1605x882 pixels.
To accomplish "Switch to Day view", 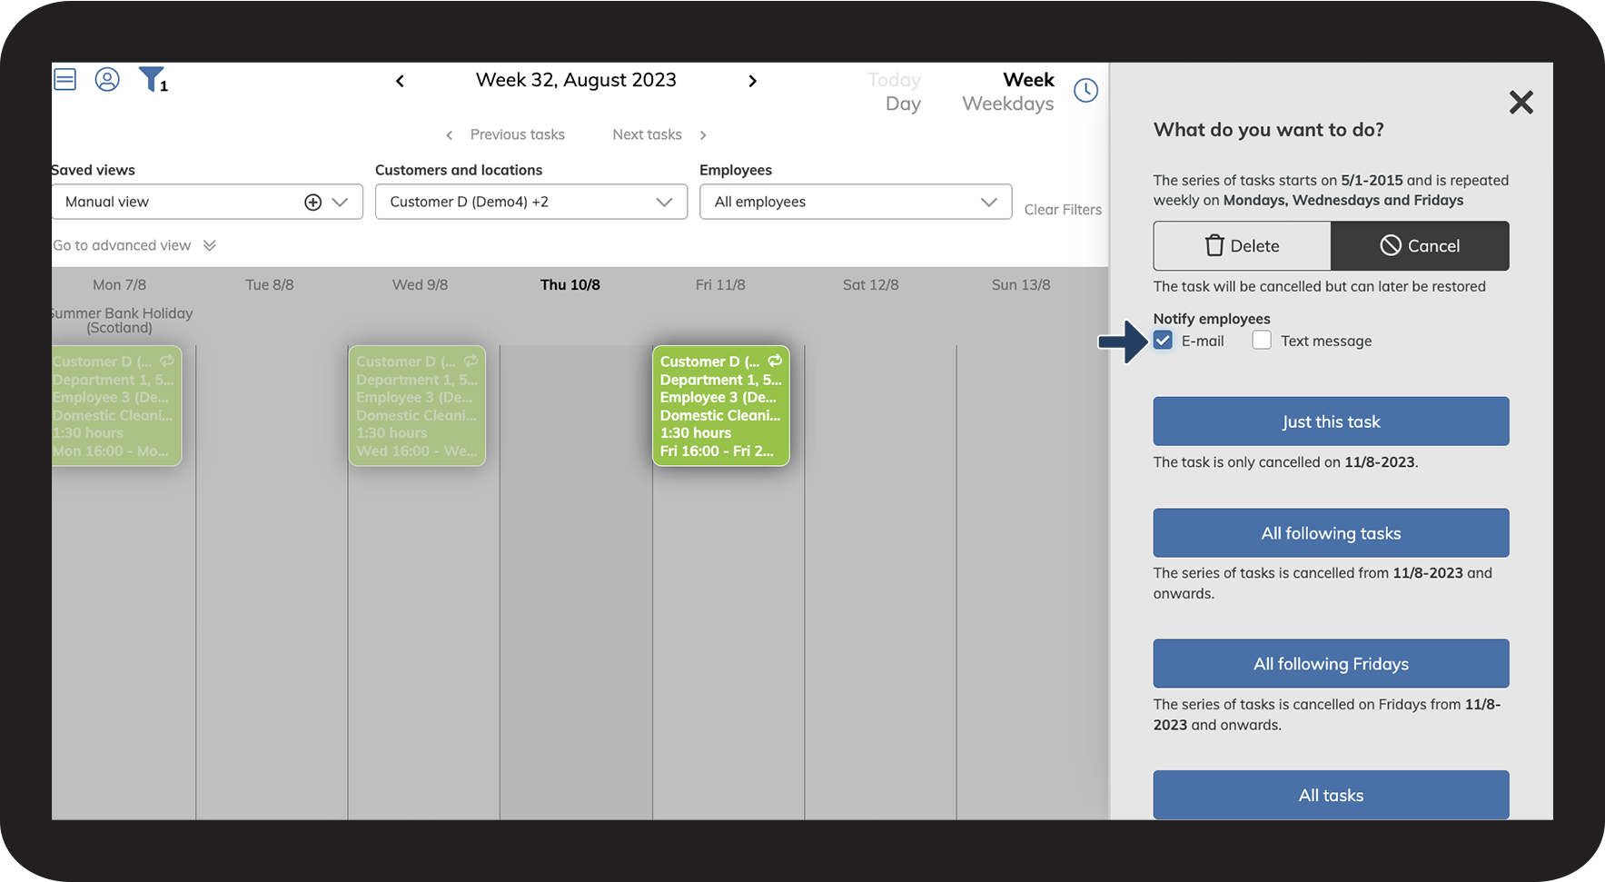I will [903, 104].
